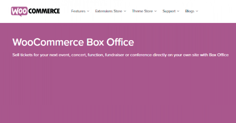Image resolution: width=236 pixels, height=123 pixels.
Task: Open the Features menu
Action: (78, 11)
